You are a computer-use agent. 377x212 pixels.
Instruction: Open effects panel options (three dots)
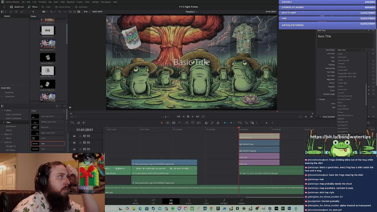pos(65,106)
